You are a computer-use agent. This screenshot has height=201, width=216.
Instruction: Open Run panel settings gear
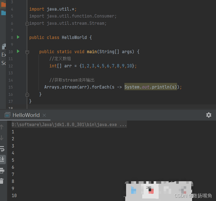tap(208, 115)
